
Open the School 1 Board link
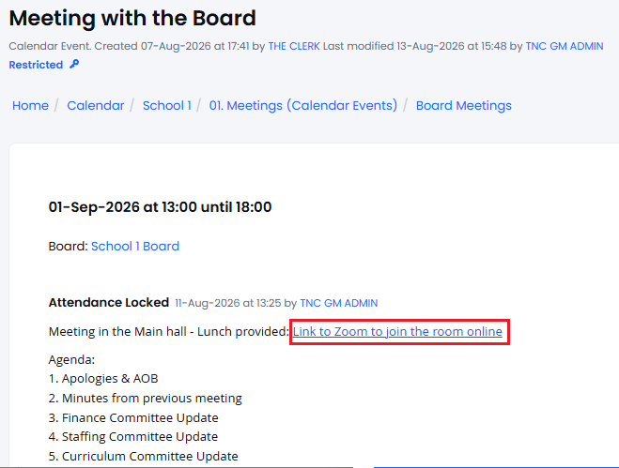[x=135, y=247]
